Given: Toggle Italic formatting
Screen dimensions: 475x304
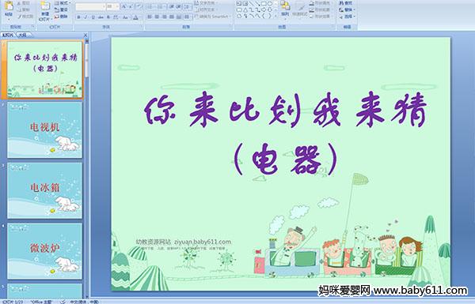Looking at the screenshot, I should point(85,17).
